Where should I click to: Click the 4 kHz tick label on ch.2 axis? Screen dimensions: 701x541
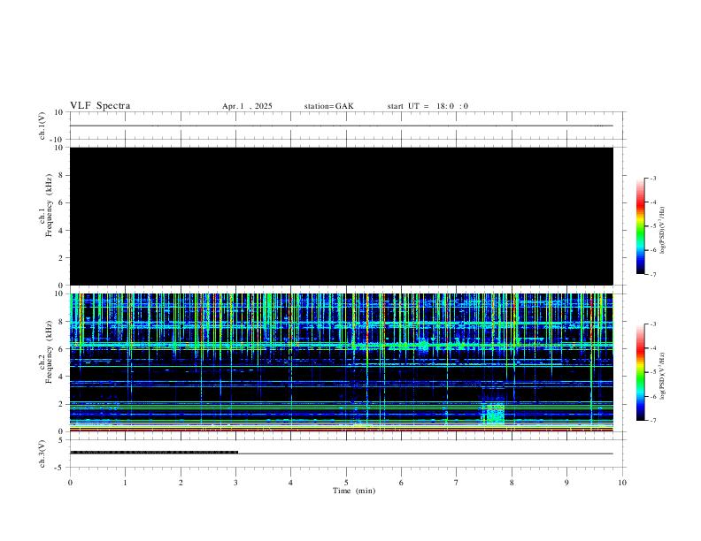pos(61,377)
